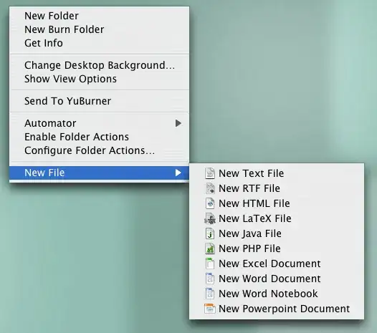
Task: Open Get Info
Action: [100, 43]
